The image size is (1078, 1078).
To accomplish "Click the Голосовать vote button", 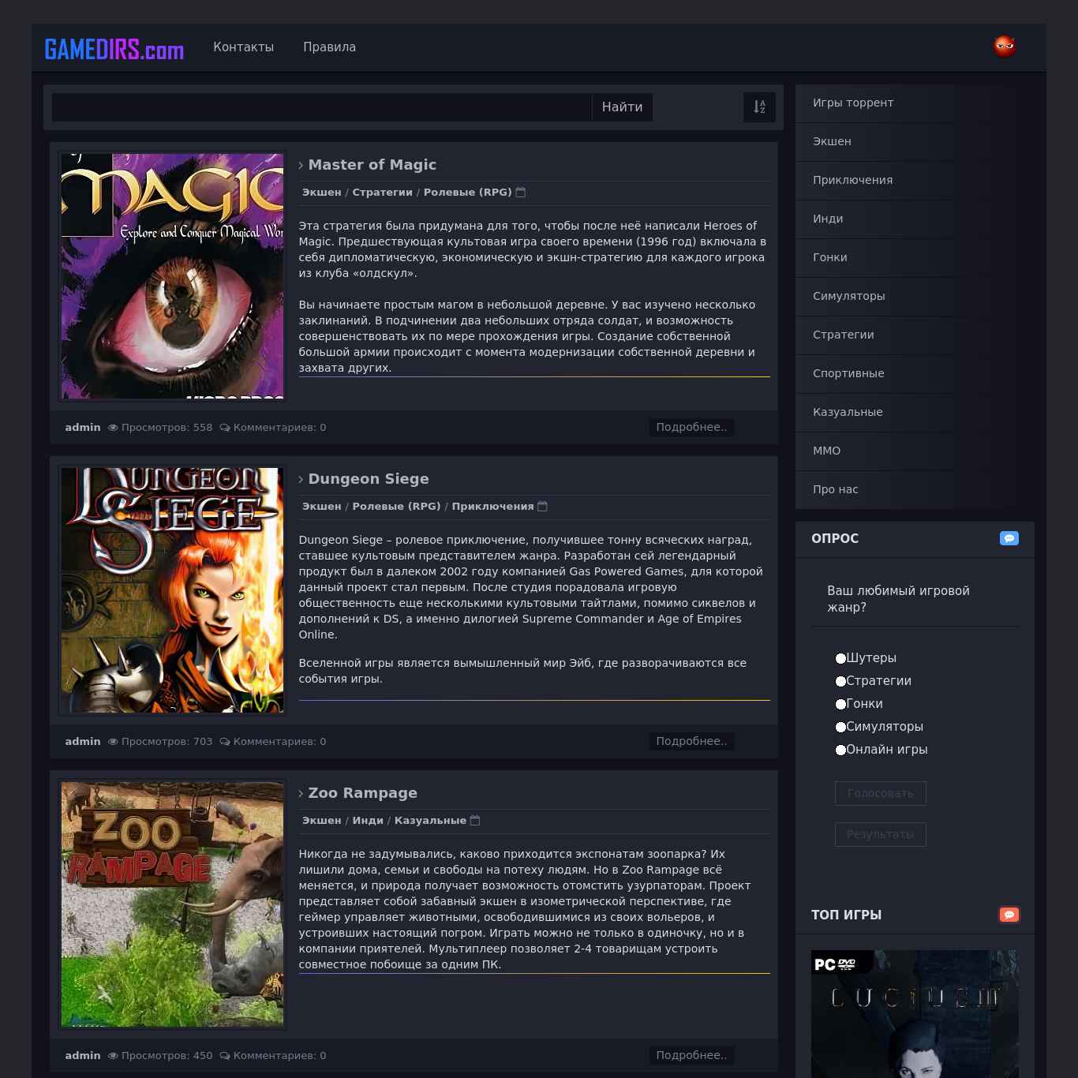I will click(880, 793).
